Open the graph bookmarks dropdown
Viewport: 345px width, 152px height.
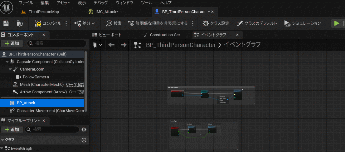tap(97, 45)
